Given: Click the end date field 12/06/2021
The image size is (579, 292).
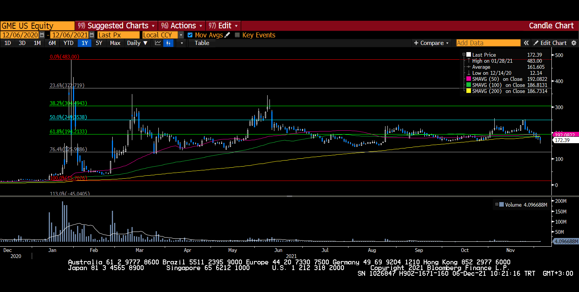Looking at the screenshot, I should coord(70,35).
